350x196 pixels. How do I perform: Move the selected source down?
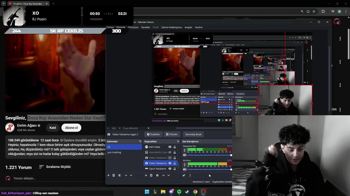168,175
